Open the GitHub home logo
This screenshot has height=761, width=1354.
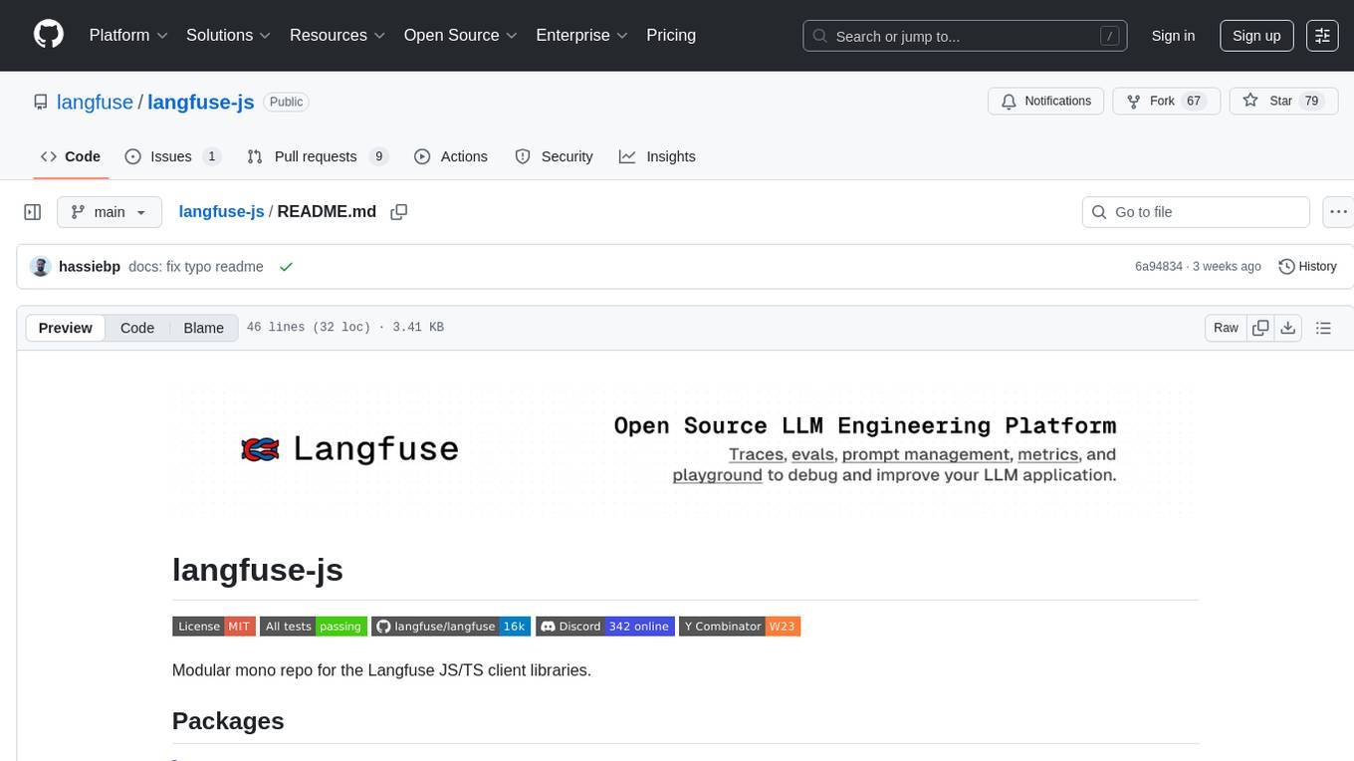click(x=49, y=35)
